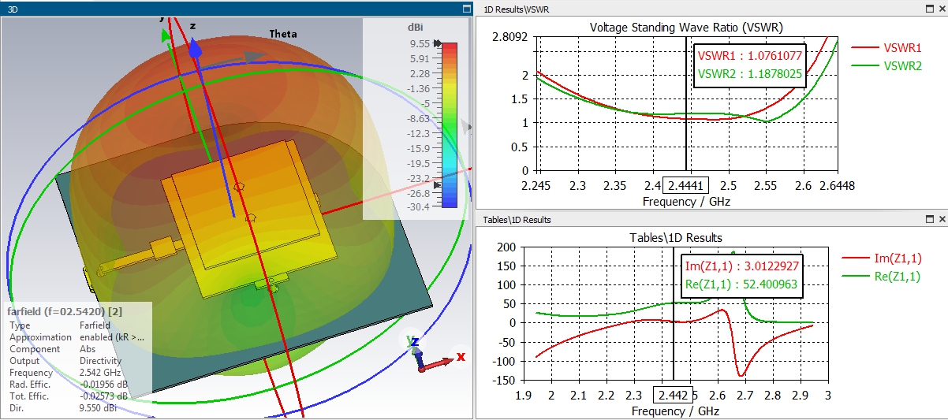Click the dBi unit label on color ramp
This screenshot has height=420, width=948.
[x=416, y=27]
